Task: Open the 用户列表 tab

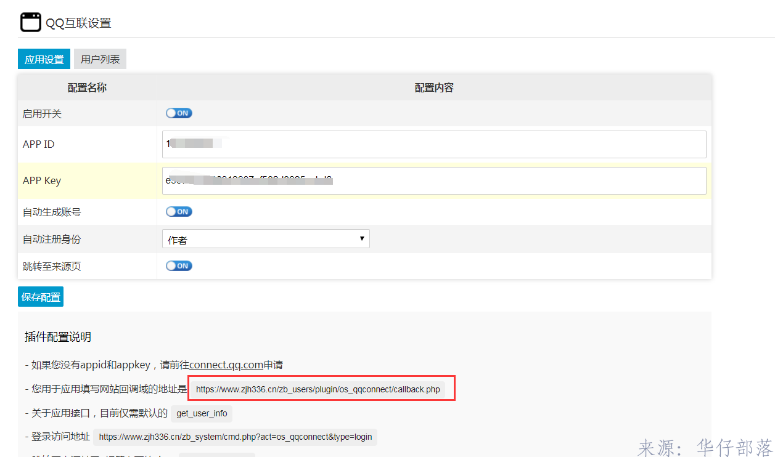Action: coord(100,59)
